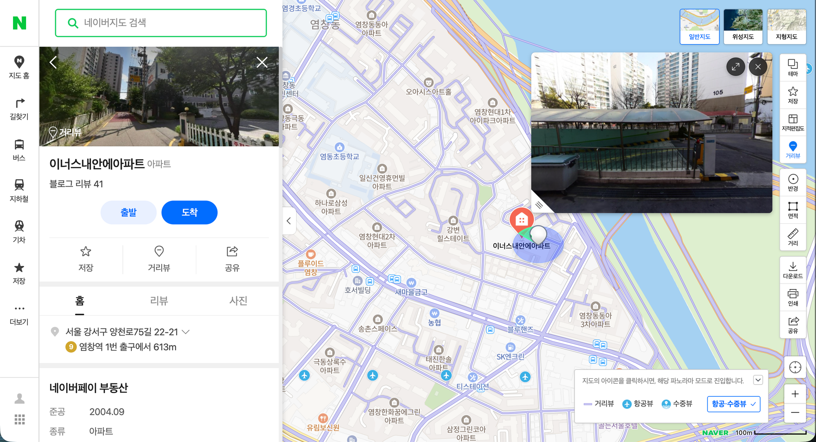Expand the address 양천로75길 22-21 details
This screenshot has width=816, height=442.
186,332
